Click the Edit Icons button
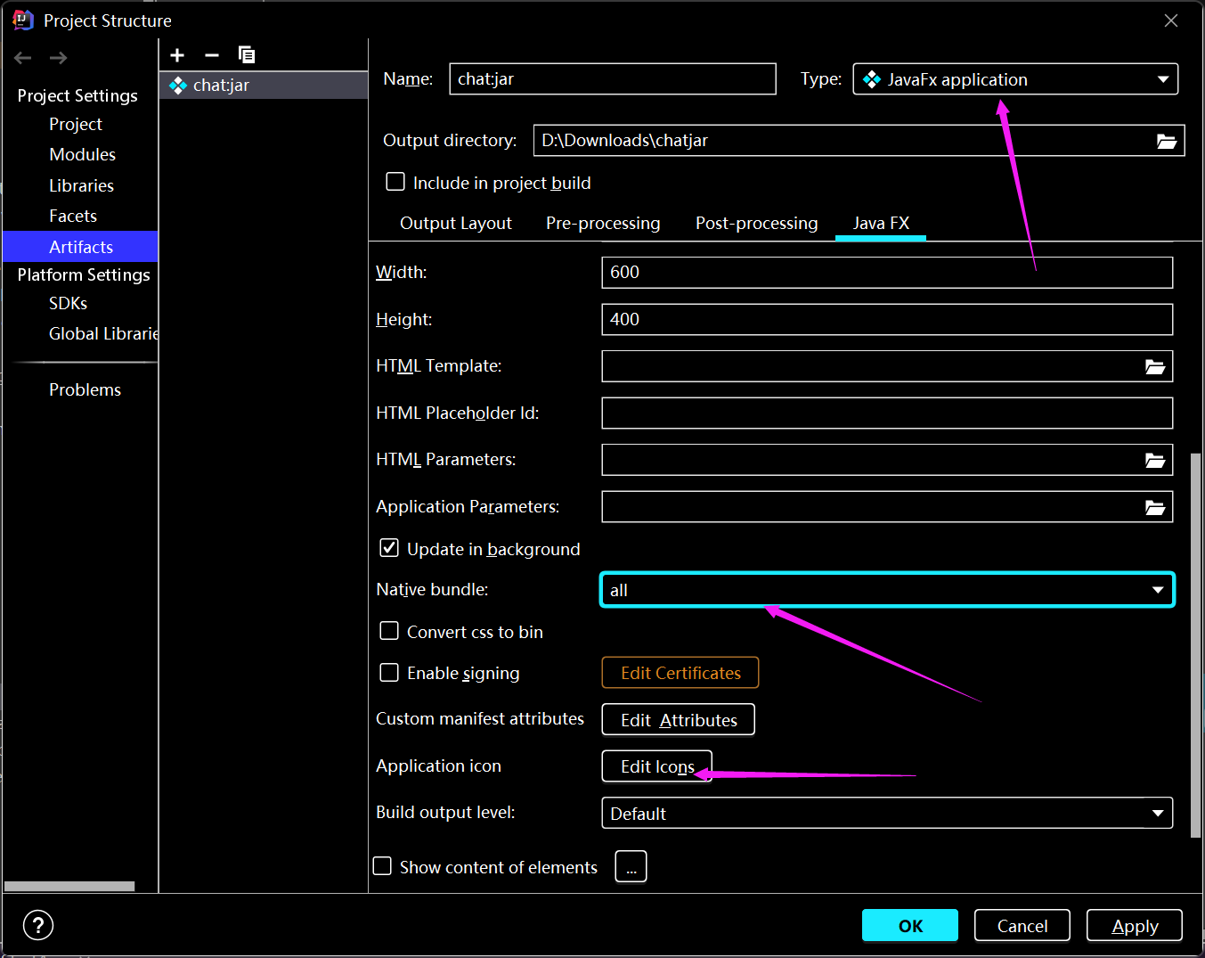1205x958 pixels. click(657, 766)
